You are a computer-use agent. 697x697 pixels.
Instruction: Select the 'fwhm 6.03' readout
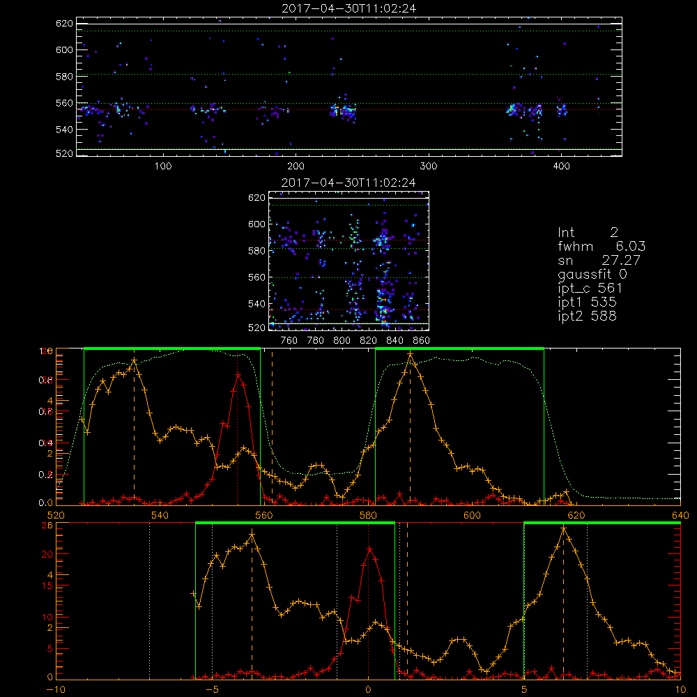602,246
